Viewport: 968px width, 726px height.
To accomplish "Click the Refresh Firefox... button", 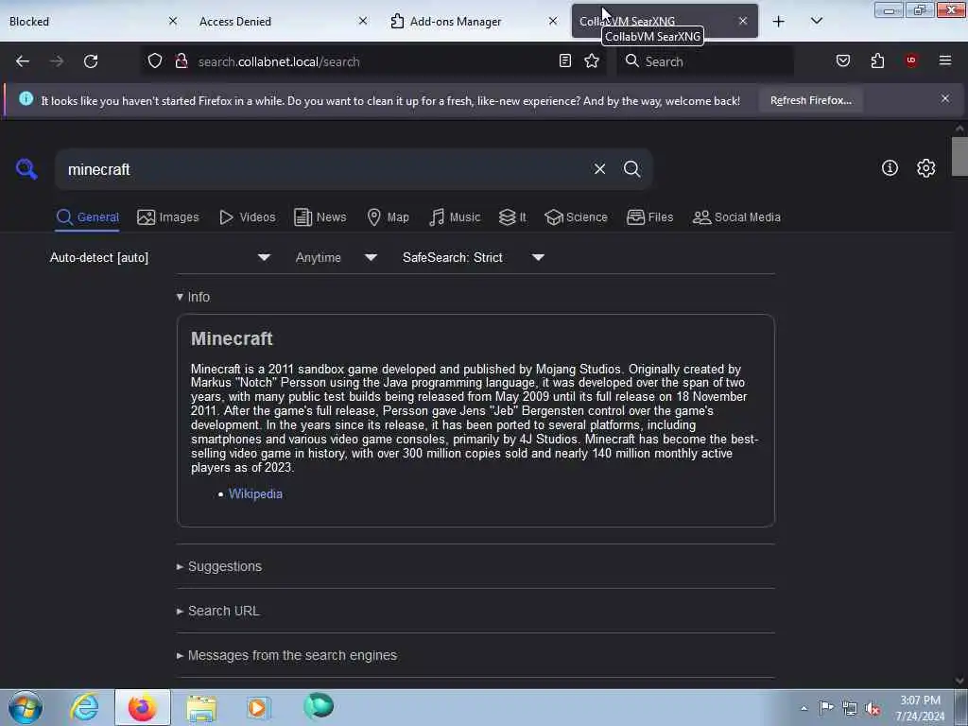I will [x=810, y=100].
